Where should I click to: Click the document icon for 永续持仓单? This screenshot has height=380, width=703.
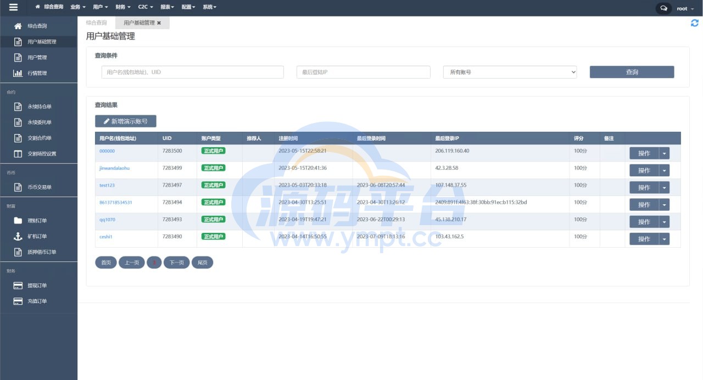(x=18, y=107)
